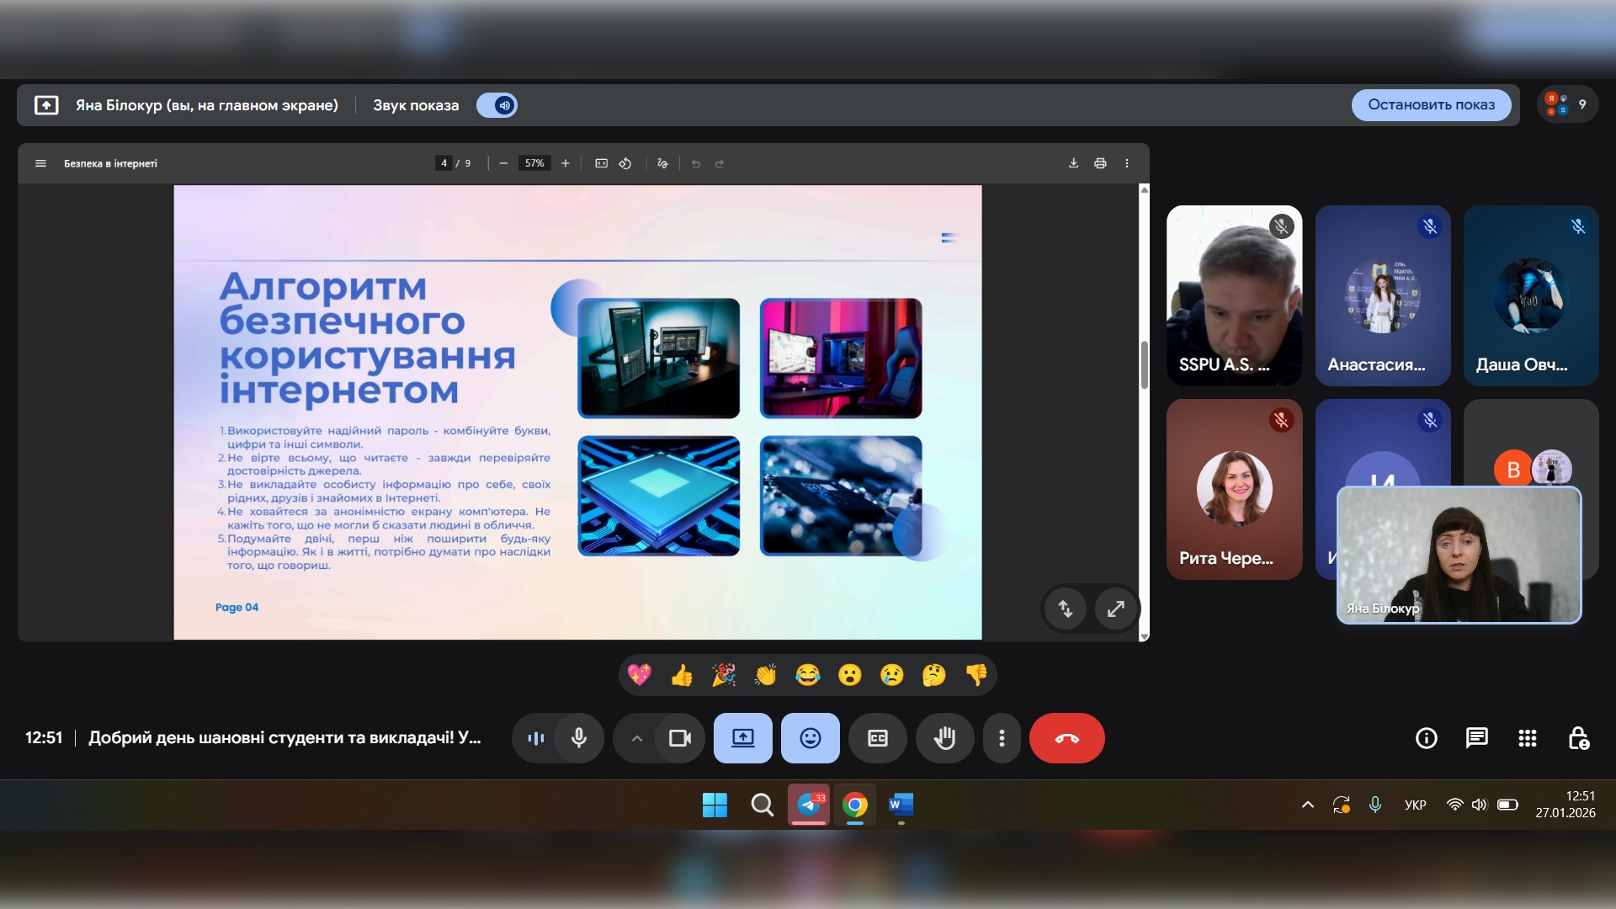Send the clapping hands reaction
The image size is (1616, 909).
pyautogui.click(x=765, y=675)
